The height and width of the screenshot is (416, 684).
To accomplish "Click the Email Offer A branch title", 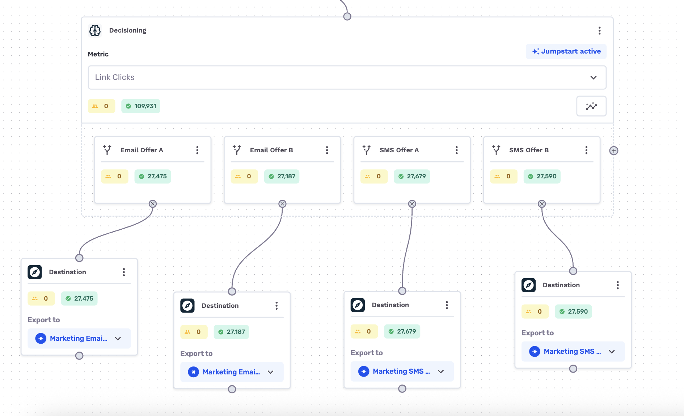I will pos(142,150).
